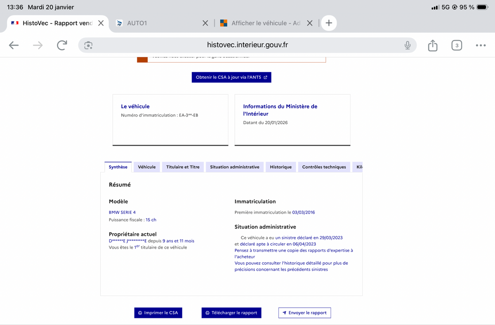This screenshot has width=495, height=325.
Task: Tap the camera search icon in address bar
Action: [x=88, y=45]
